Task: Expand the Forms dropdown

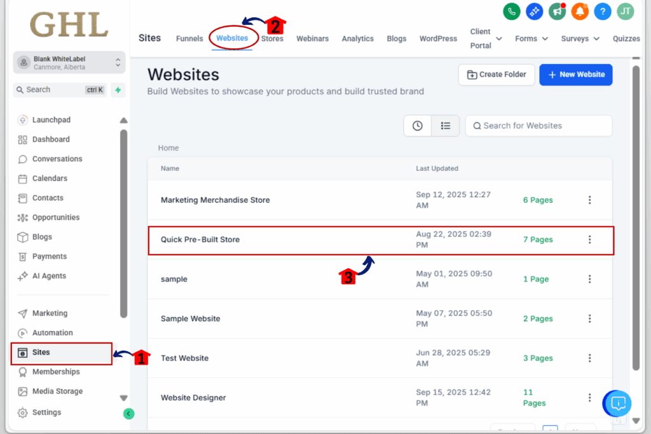Action: pyautogui.click(x=531, y=39)
